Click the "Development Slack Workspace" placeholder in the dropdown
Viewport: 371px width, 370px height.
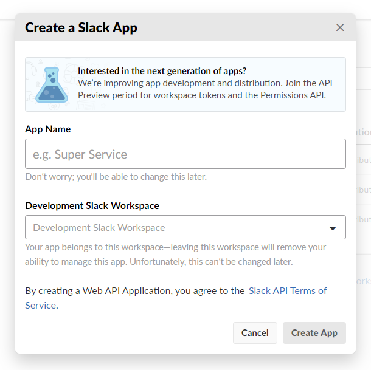(x=99, y=228)
